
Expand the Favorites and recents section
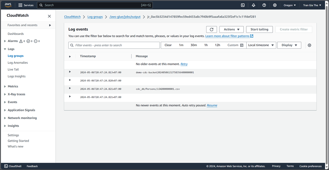click(50, 25)
